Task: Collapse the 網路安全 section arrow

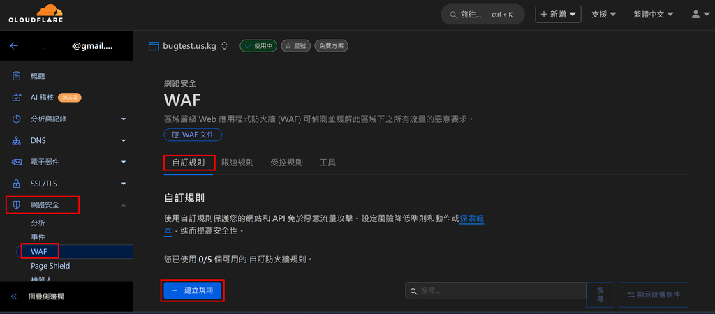Action: pyautogui.click(x=124, y=205)
